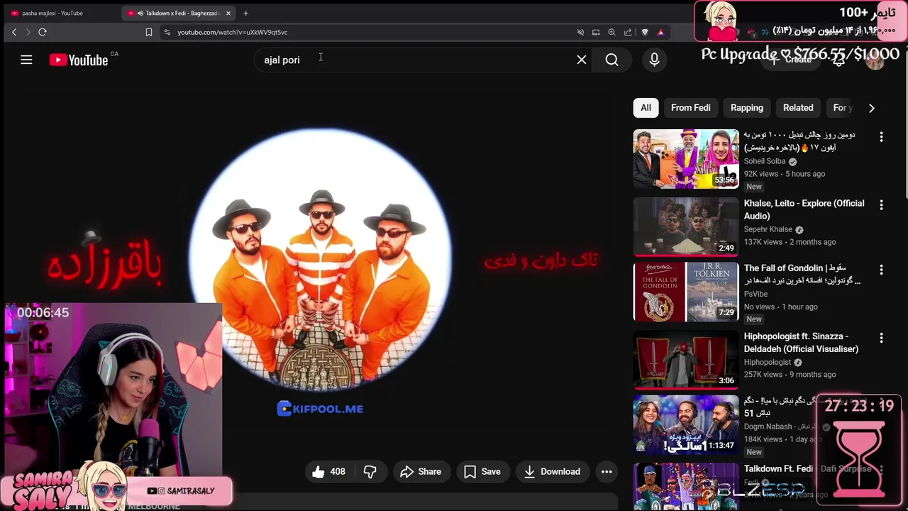Reload the current page

click(43, 32)
